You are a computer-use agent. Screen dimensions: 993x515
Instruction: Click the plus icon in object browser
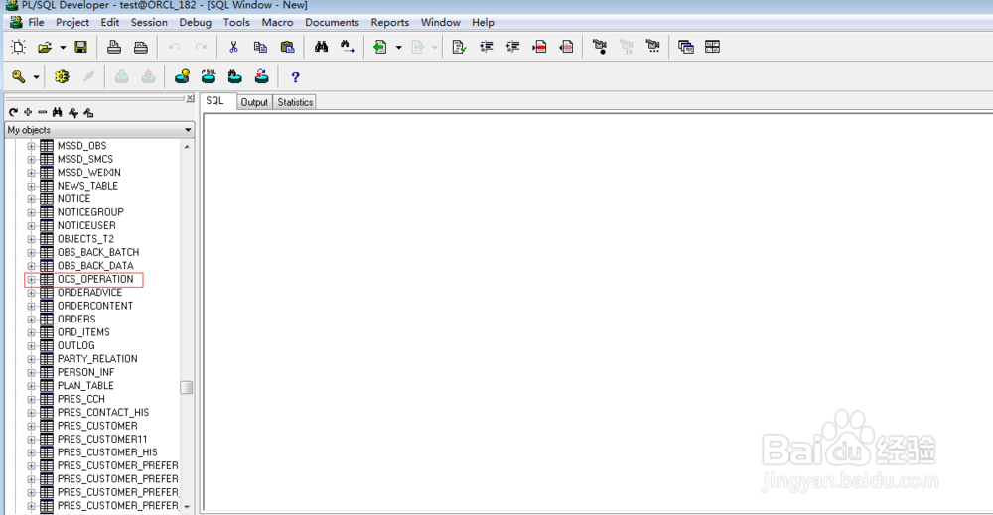click(x=28, y=112)
